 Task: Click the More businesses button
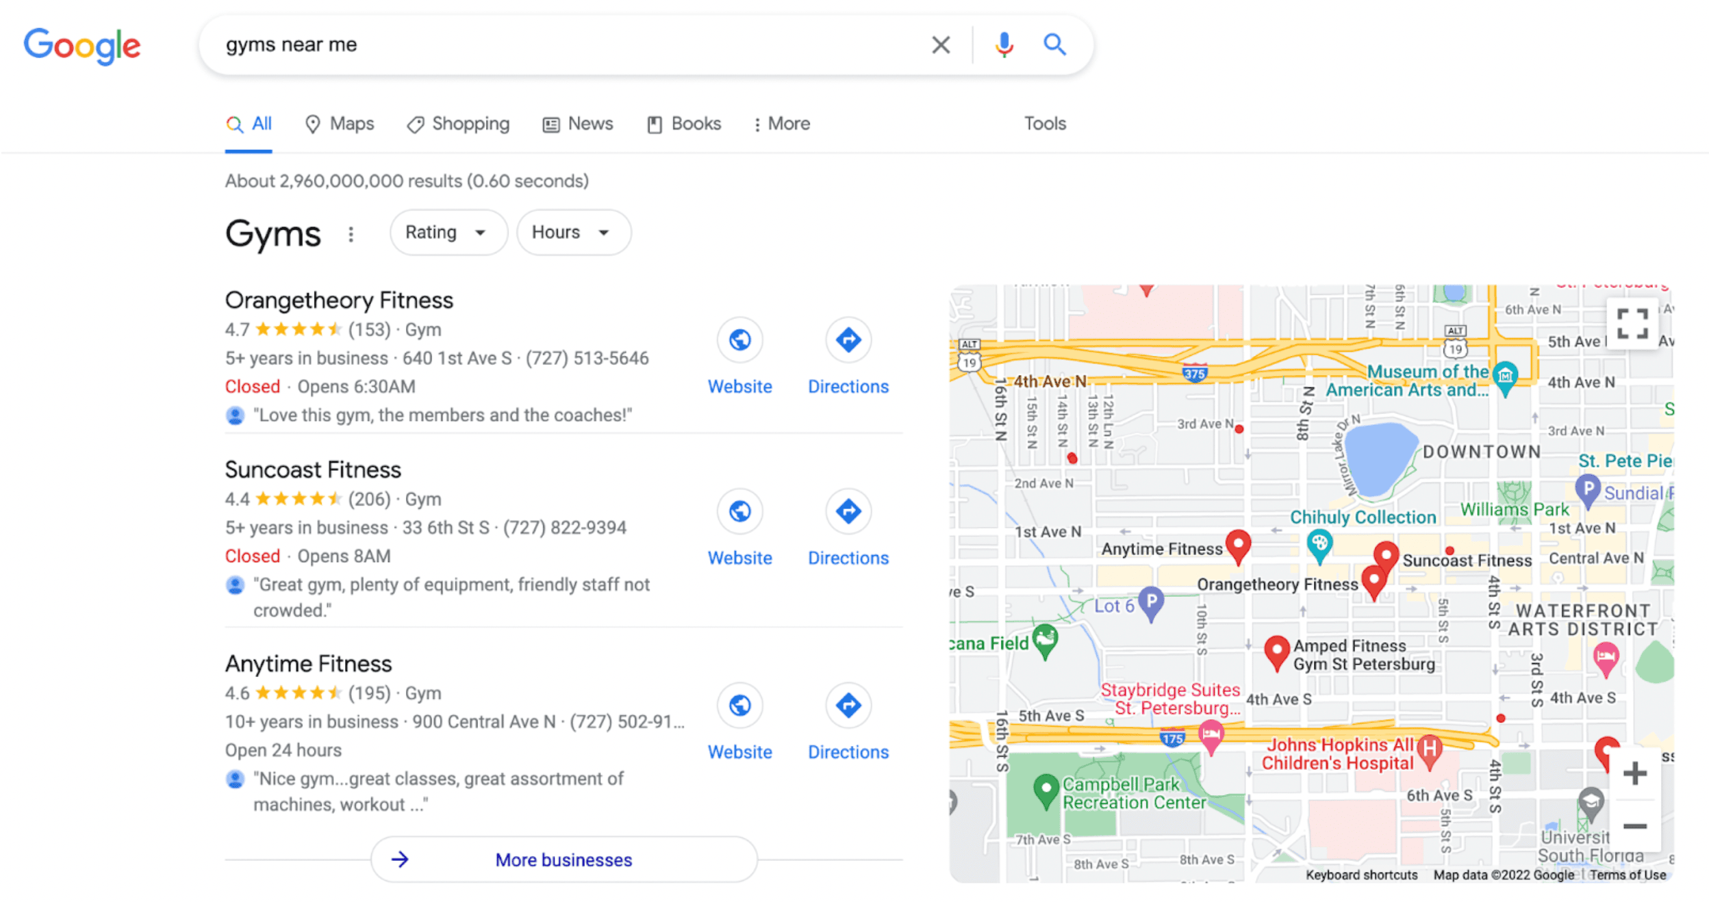(x=564, y=860)
